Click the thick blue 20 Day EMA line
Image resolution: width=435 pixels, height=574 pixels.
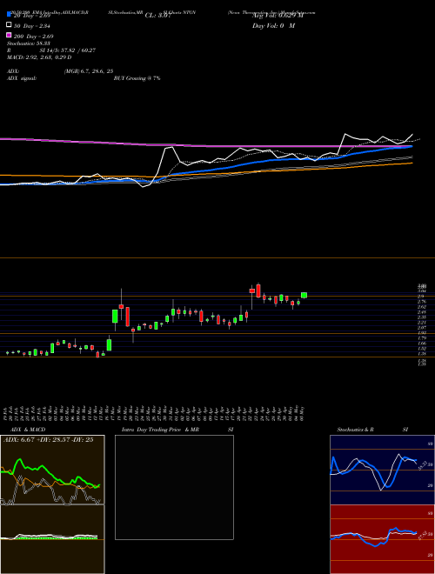(257, 162)
